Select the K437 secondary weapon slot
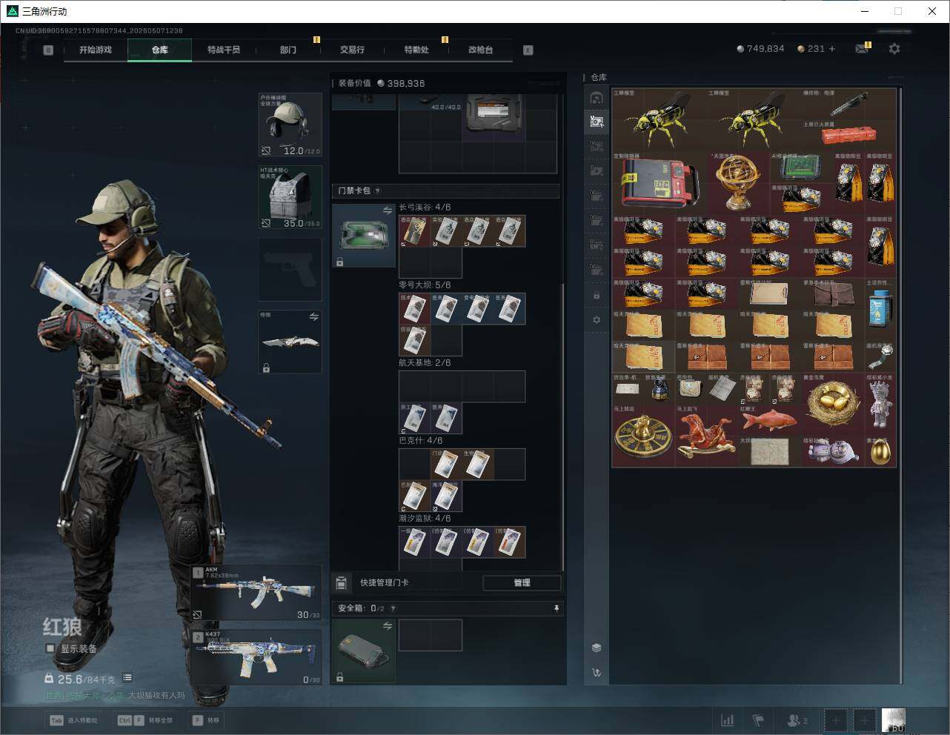 click(256, 656)
